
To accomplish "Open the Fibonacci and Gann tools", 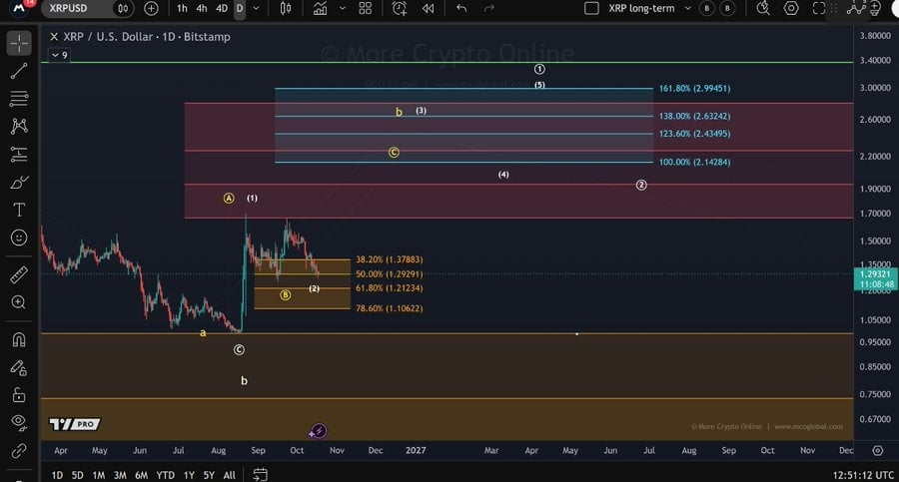I will (19, 99).
